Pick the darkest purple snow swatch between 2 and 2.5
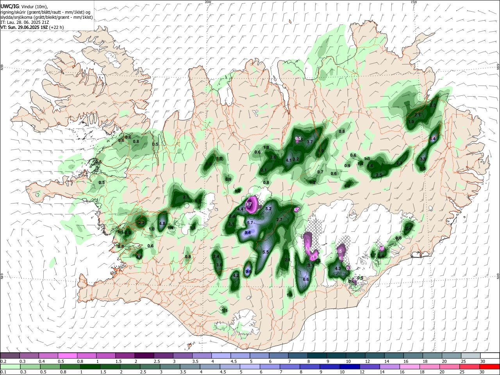Image resolution: width=500 pixels, height=375 pixels. pyautogui.click(x=144, y=355)
